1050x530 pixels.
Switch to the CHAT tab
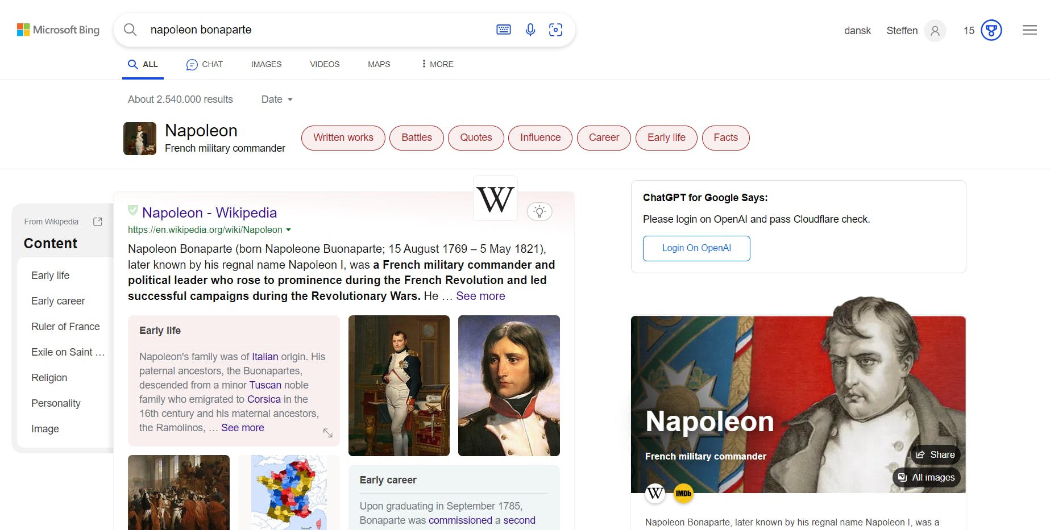tap(205, 64)
